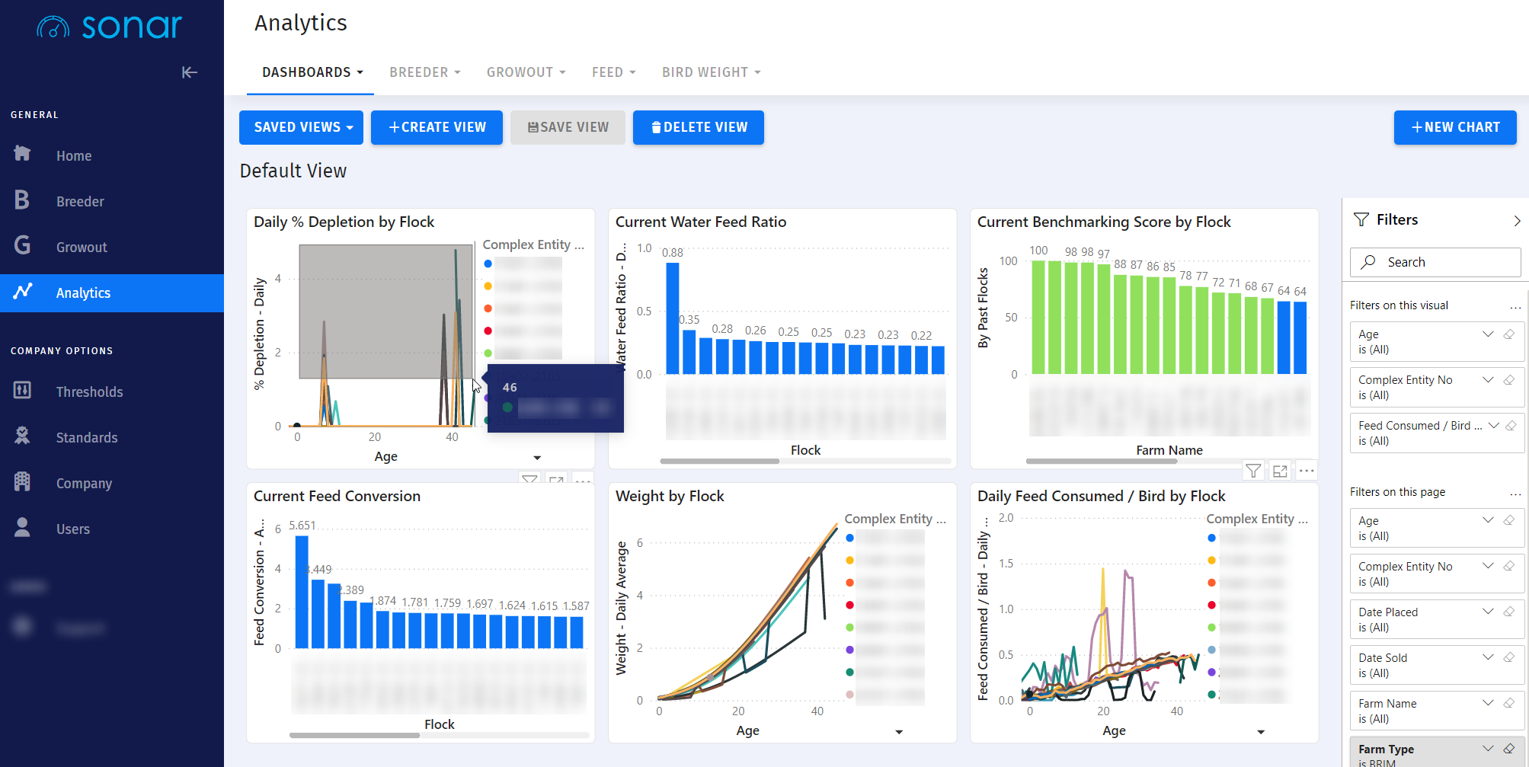
Task: Clear the Date Placed filter eraser
Action: point(1508,612)
